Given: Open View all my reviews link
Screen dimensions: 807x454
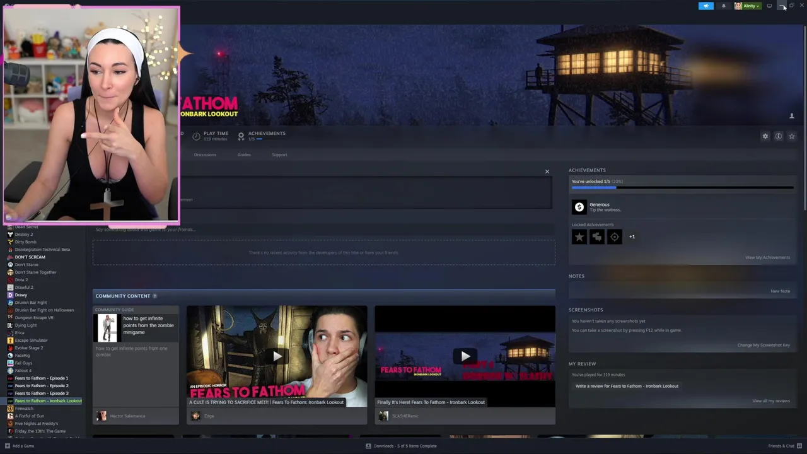Looking at the screenshot, I should pyautogui.click(x=771, y=401).
